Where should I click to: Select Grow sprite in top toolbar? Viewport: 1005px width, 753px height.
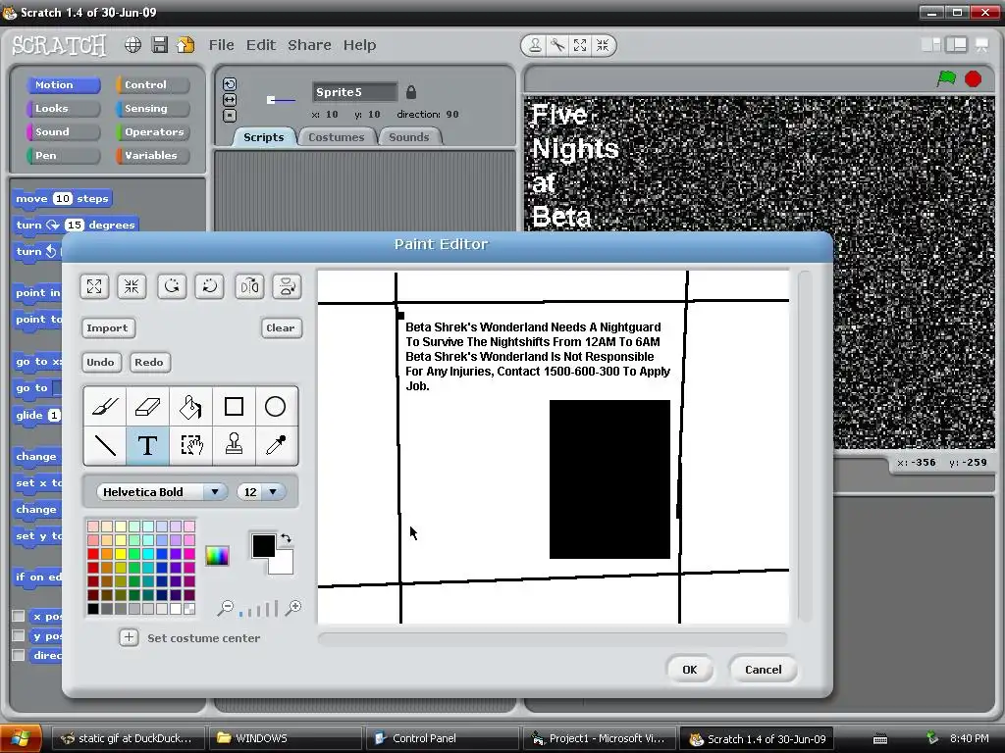(580, 45)
